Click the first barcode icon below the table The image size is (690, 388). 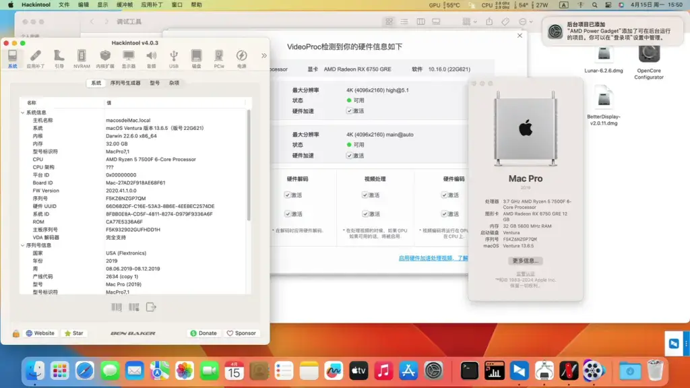(x=117, y=307)
